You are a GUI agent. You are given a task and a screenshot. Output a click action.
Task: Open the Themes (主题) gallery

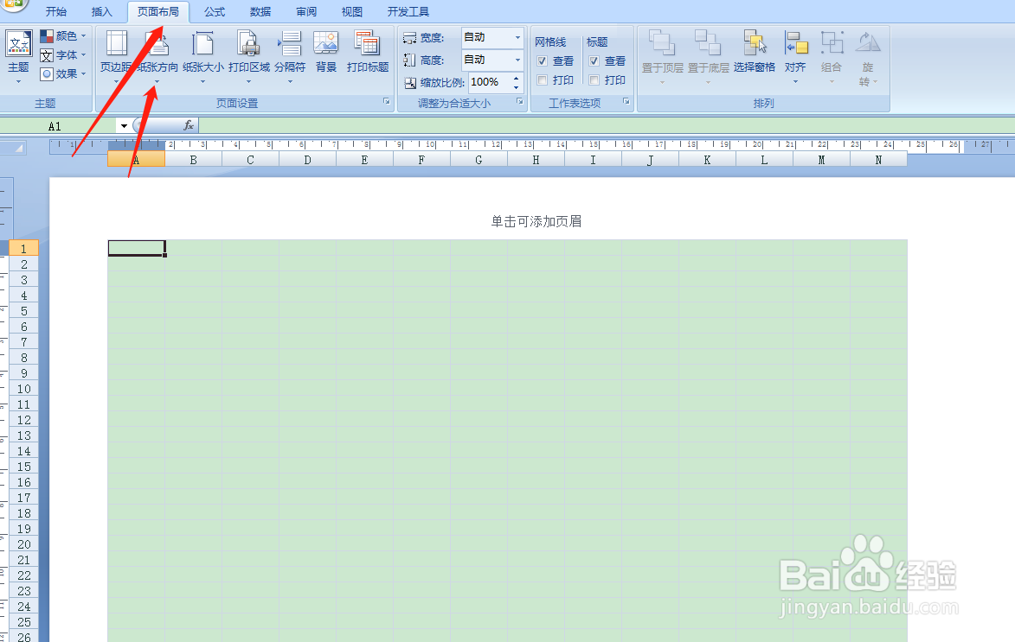pyautogui.click(x=19, y=56)
